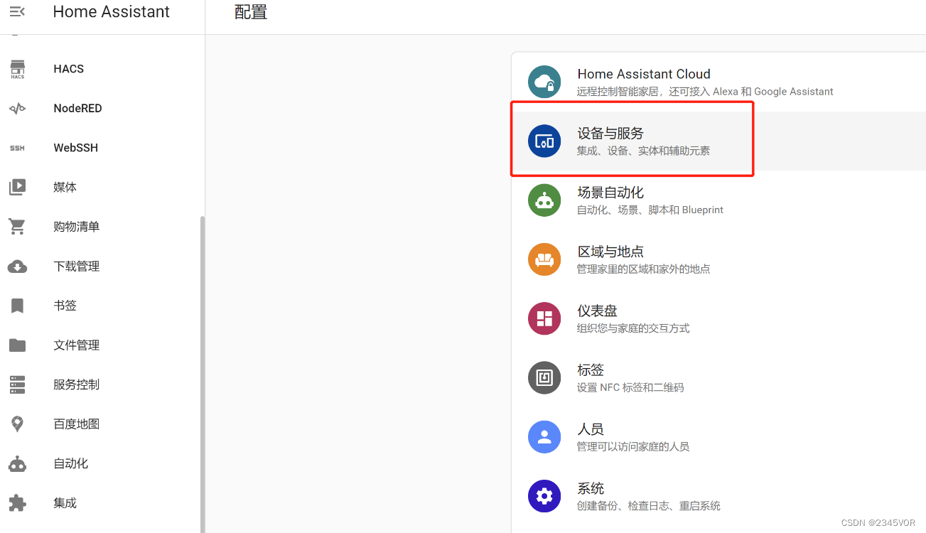Open the WebSSH terminal icon in sidebar
Screen dimensions: 926x533
(x=17, y=148)
